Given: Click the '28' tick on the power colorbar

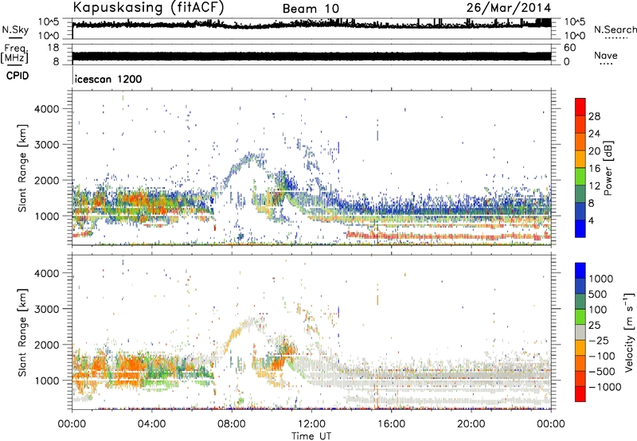Looking at the screenshot, I should (x=594, y=116).
